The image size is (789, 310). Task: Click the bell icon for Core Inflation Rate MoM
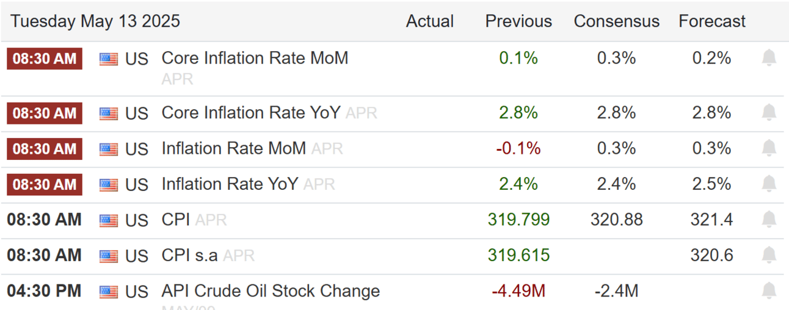click(x=769, y=59)
